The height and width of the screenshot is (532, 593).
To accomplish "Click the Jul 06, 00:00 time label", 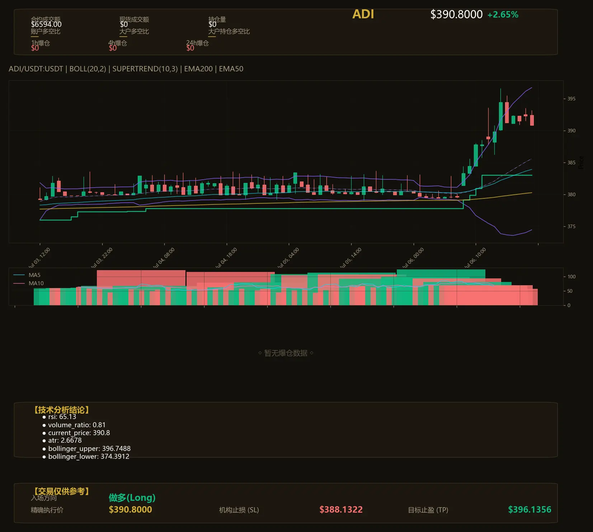I will 413,258.
